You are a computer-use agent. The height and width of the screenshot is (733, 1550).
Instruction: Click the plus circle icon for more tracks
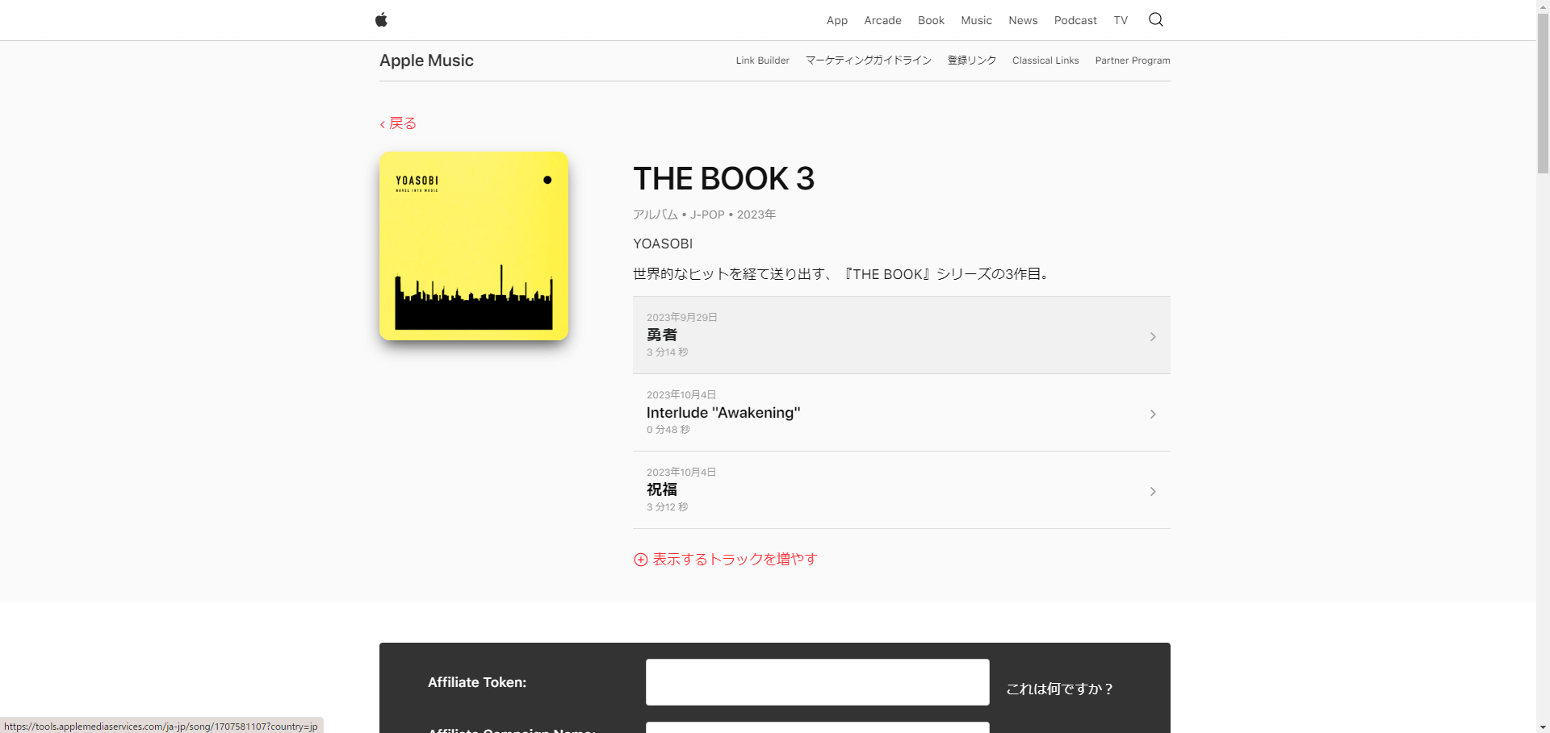coord(640,560)
